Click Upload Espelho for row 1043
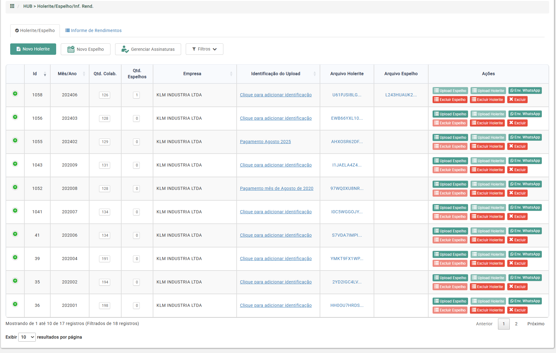 pos(450,161)
